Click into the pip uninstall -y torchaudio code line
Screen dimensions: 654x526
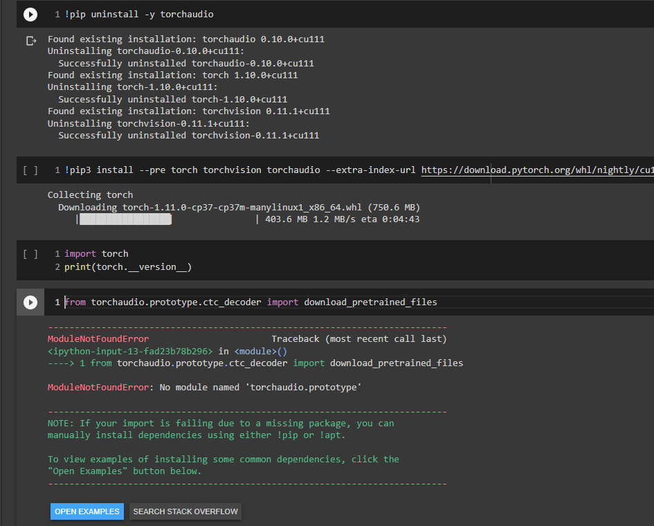point(139,14)
